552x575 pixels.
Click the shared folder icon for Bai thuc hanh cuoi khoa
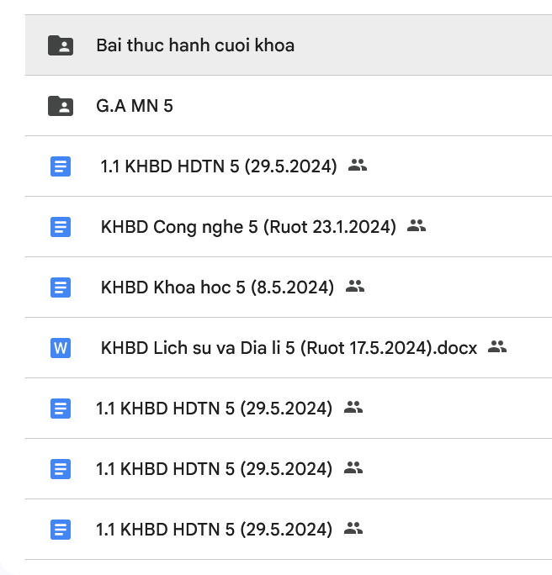[61, 45]
